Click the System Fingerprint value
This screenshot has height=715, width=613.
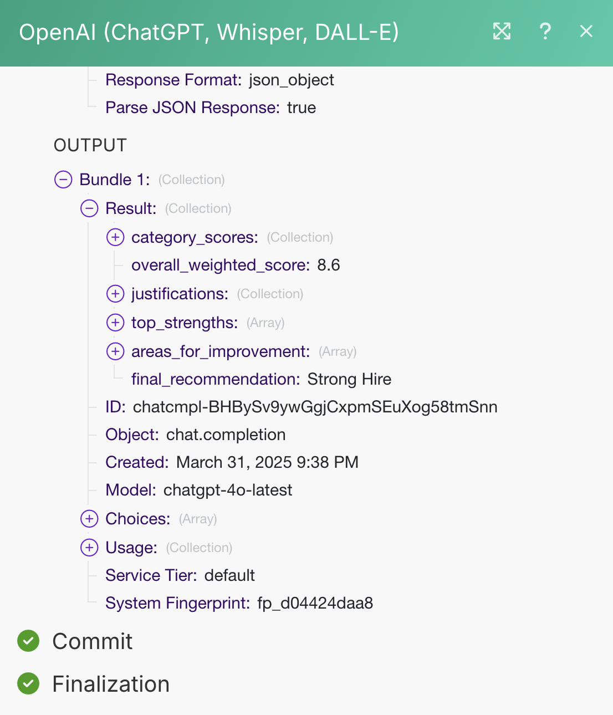coord(315,603)
